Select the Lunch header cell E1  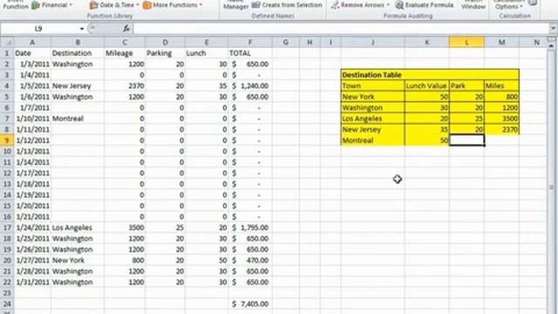[x=207, y=53]
